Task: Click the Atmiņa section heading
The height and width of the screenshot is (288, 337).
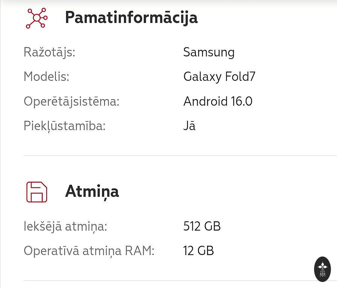Action: 92,192
